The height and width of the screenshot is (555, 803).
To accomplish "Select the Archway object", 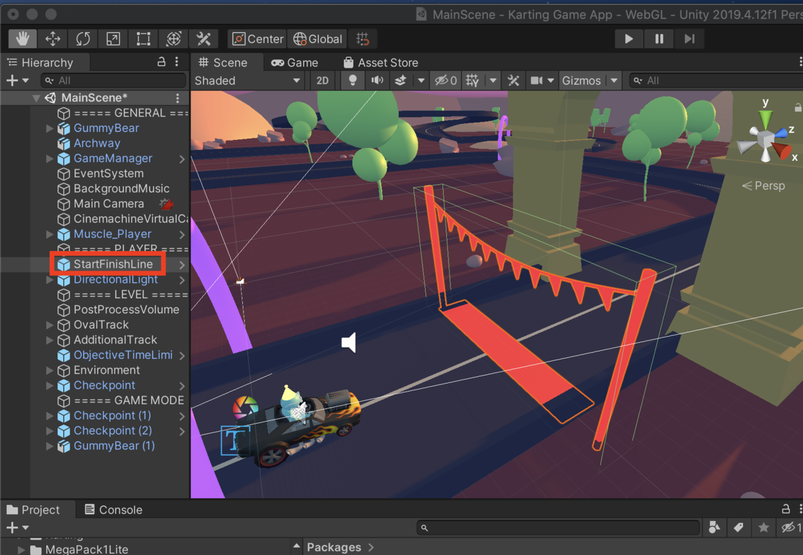I will 97,143.
